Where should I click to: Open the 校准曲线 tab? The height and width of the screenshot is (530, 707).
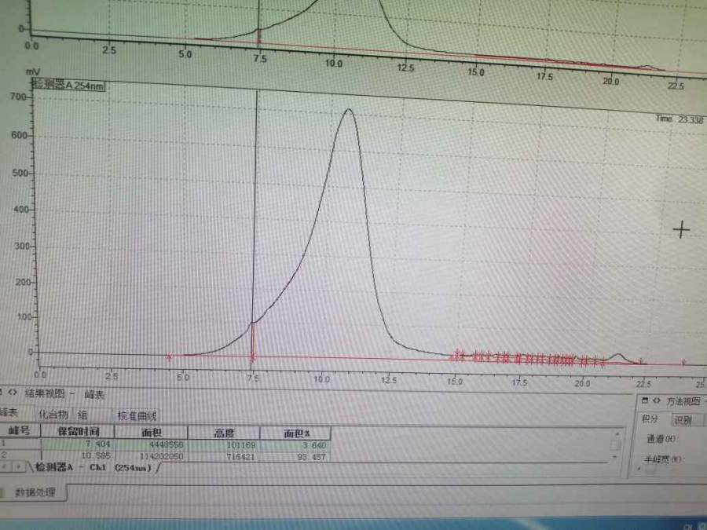pyautogui.click(x=137, y=415)
